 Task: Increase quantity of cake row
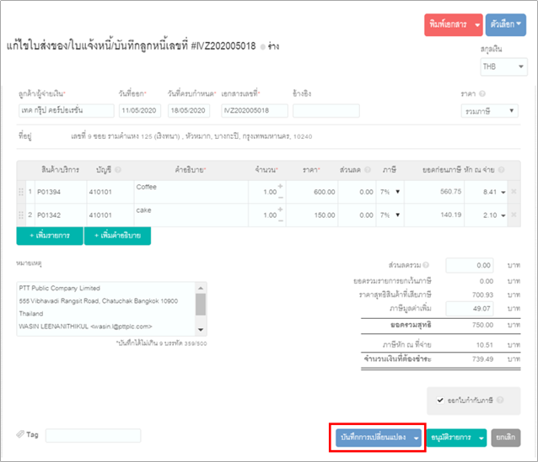point(280,210)
